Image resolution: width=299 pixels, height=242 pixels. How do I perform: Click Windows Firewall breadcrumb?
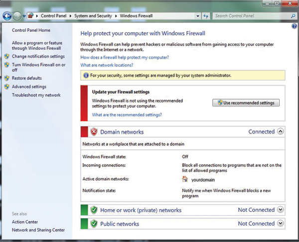pos(136,16)
